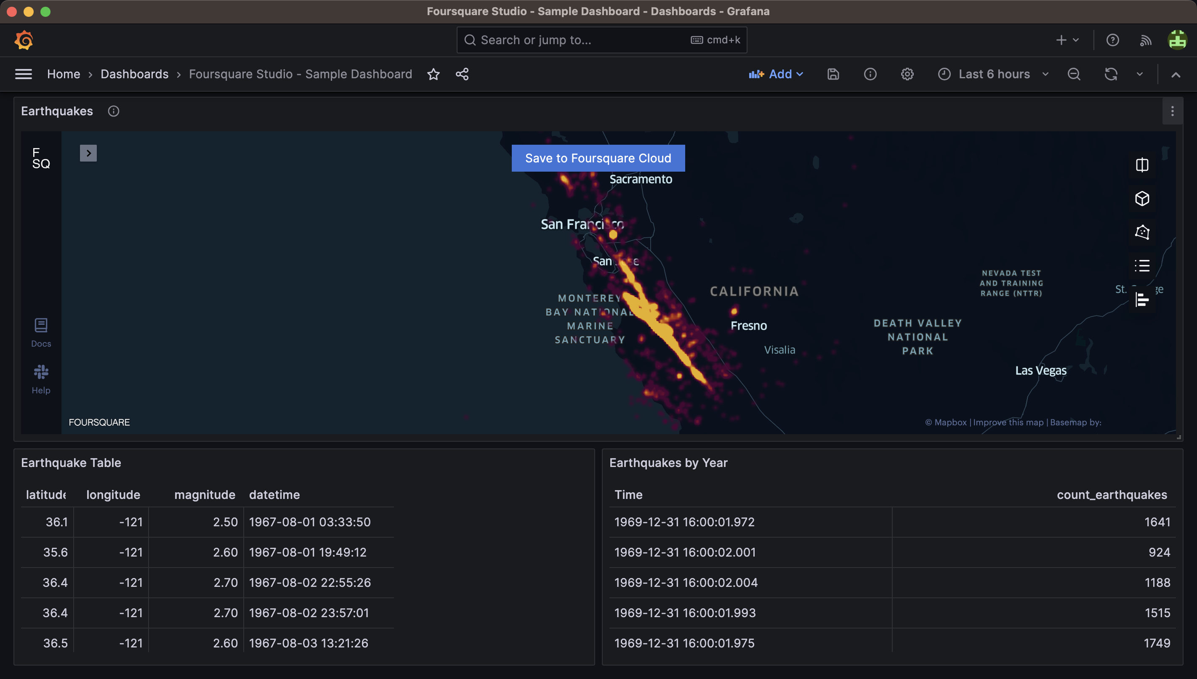Go to Dashboards breadcrumb
1197x679 pixels.
[x=134, y=74]
